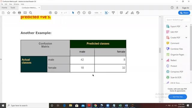The image size is (192, 108).
Task: Expand the Create PDF section
Action: click(186, 37)
